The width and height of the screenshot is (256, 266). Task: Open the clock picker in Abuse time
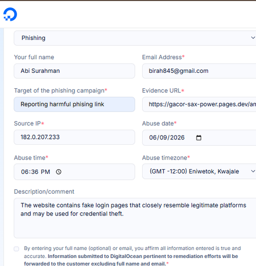(59, 172)
